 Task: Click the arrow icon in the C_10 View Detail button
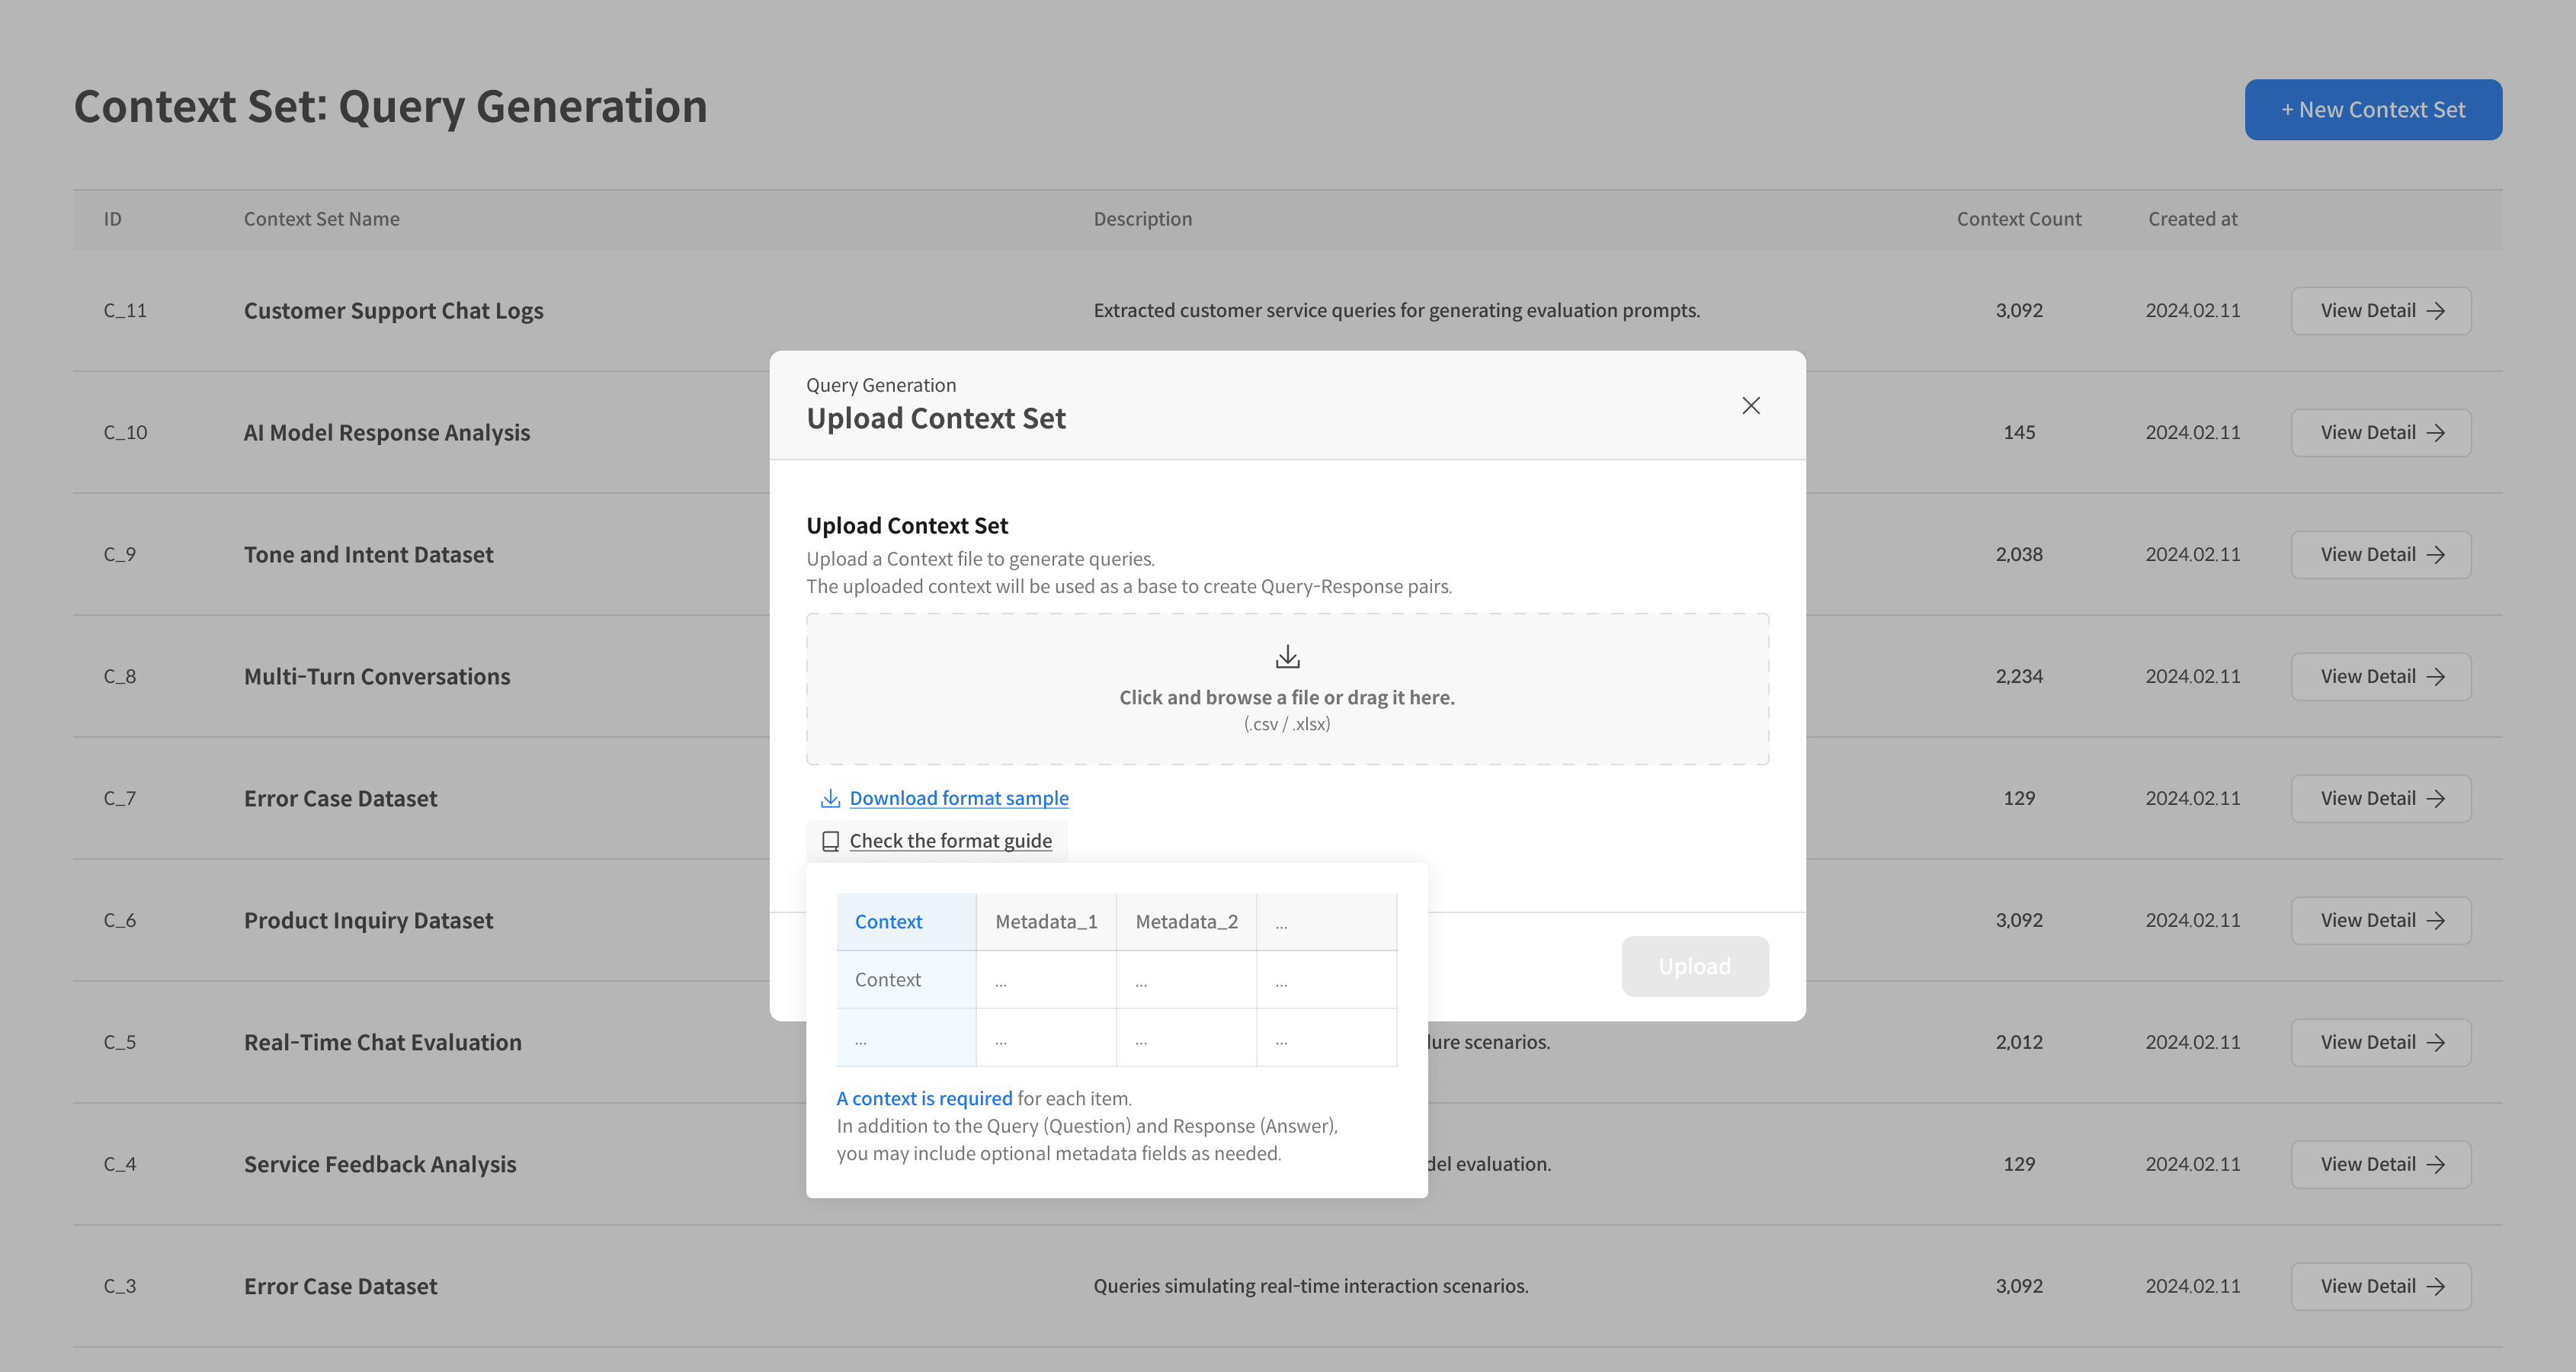point(2436,433)
